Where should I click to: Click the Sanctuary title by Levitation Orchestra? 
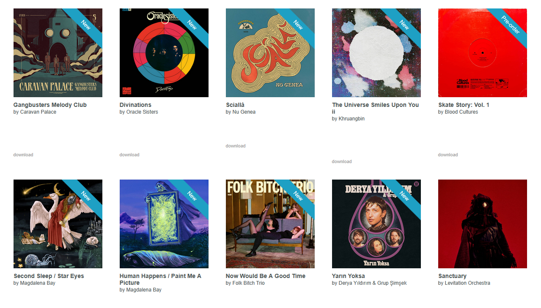coord(453,276)
